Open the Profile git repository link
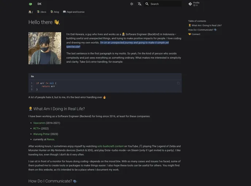This screenshot has height=186, width=251. tap(194, 4)
